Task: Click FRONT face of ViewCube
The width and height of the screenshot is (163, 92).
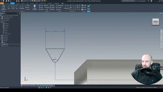Action: coord(156,22)
